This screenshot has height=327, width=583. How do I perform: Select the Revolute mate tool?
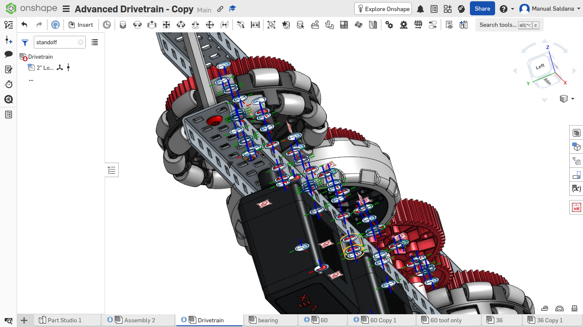click(x=137, y=25)
